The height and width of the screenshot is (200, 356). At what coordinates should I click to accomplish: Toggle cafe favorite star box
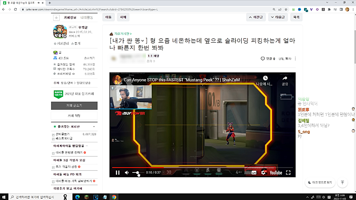coord(57,17)
